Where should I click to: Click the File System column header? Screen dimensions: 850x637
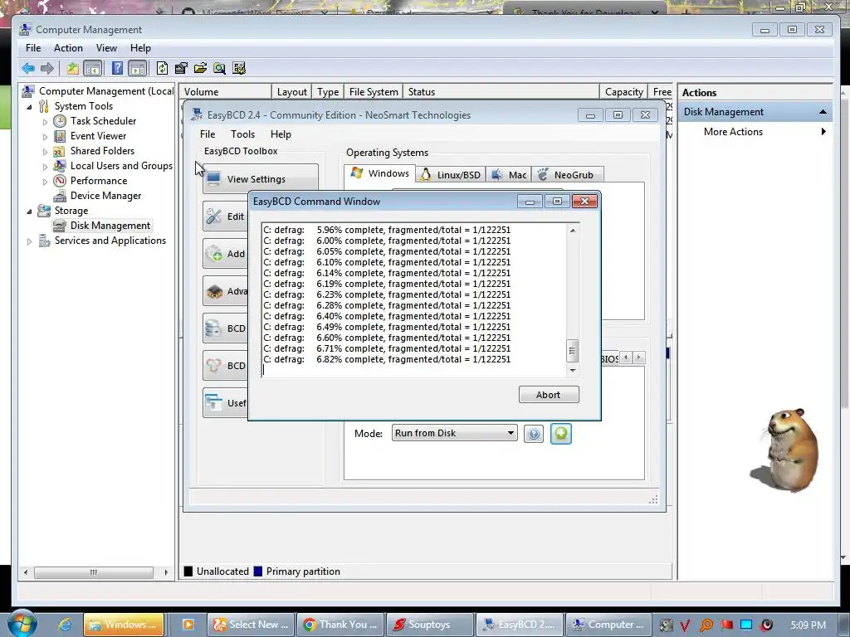[x=374, y=91]
